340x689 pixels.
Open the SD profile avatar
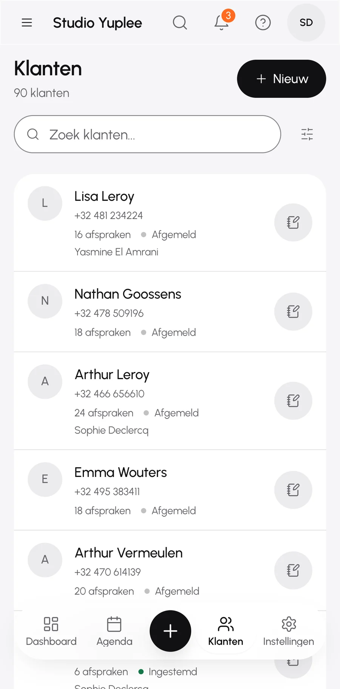pyautogui.click(x=306, y=23)
